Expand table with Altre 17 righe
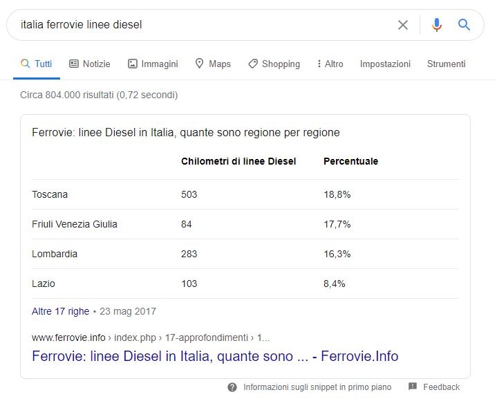The image size is (497, 408). [60, 311]
